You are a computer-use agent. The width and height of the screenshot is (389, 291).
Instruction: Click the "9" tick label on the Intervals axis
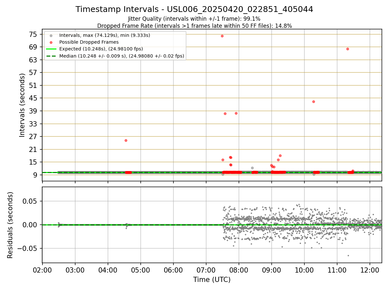pyautogui.click(x=36, y=175)
